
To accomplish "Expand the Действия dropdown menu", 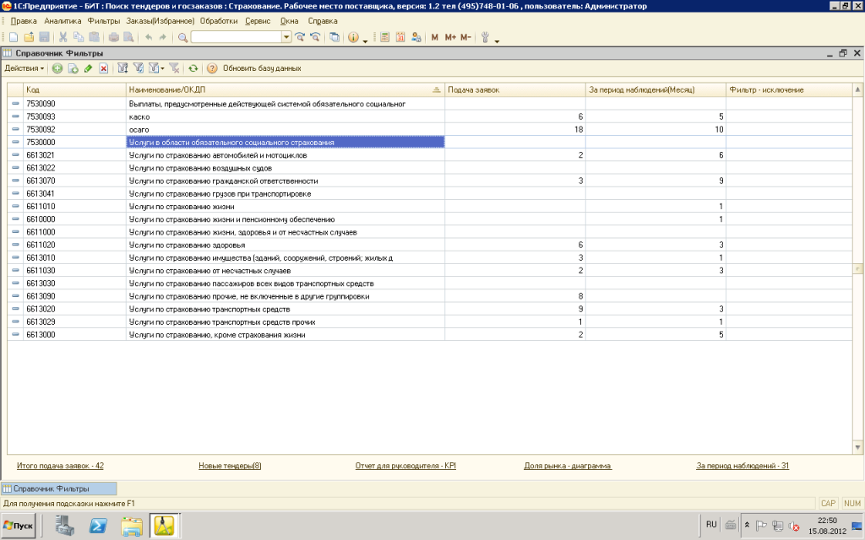I will coord(24,68).
